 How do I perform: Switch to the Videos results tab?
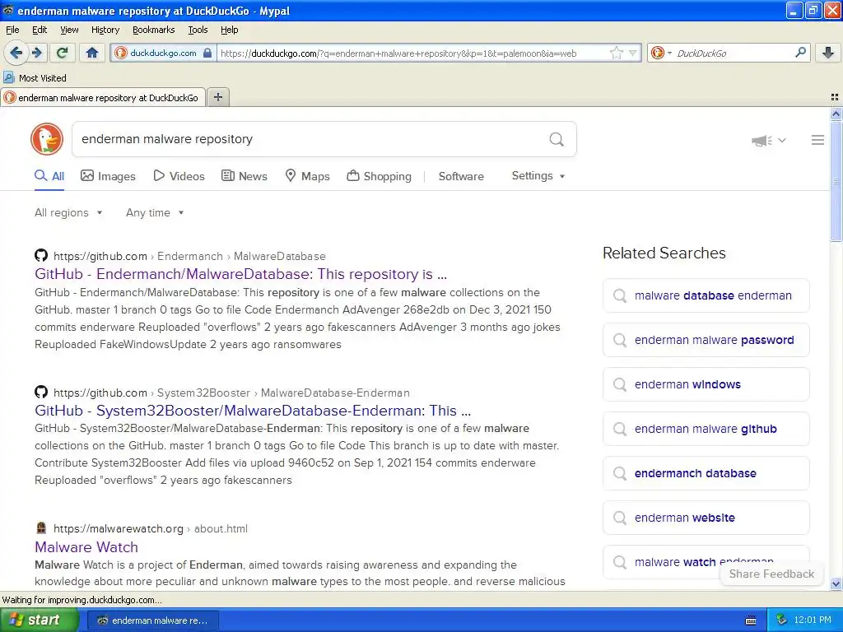tap(179, 176)
